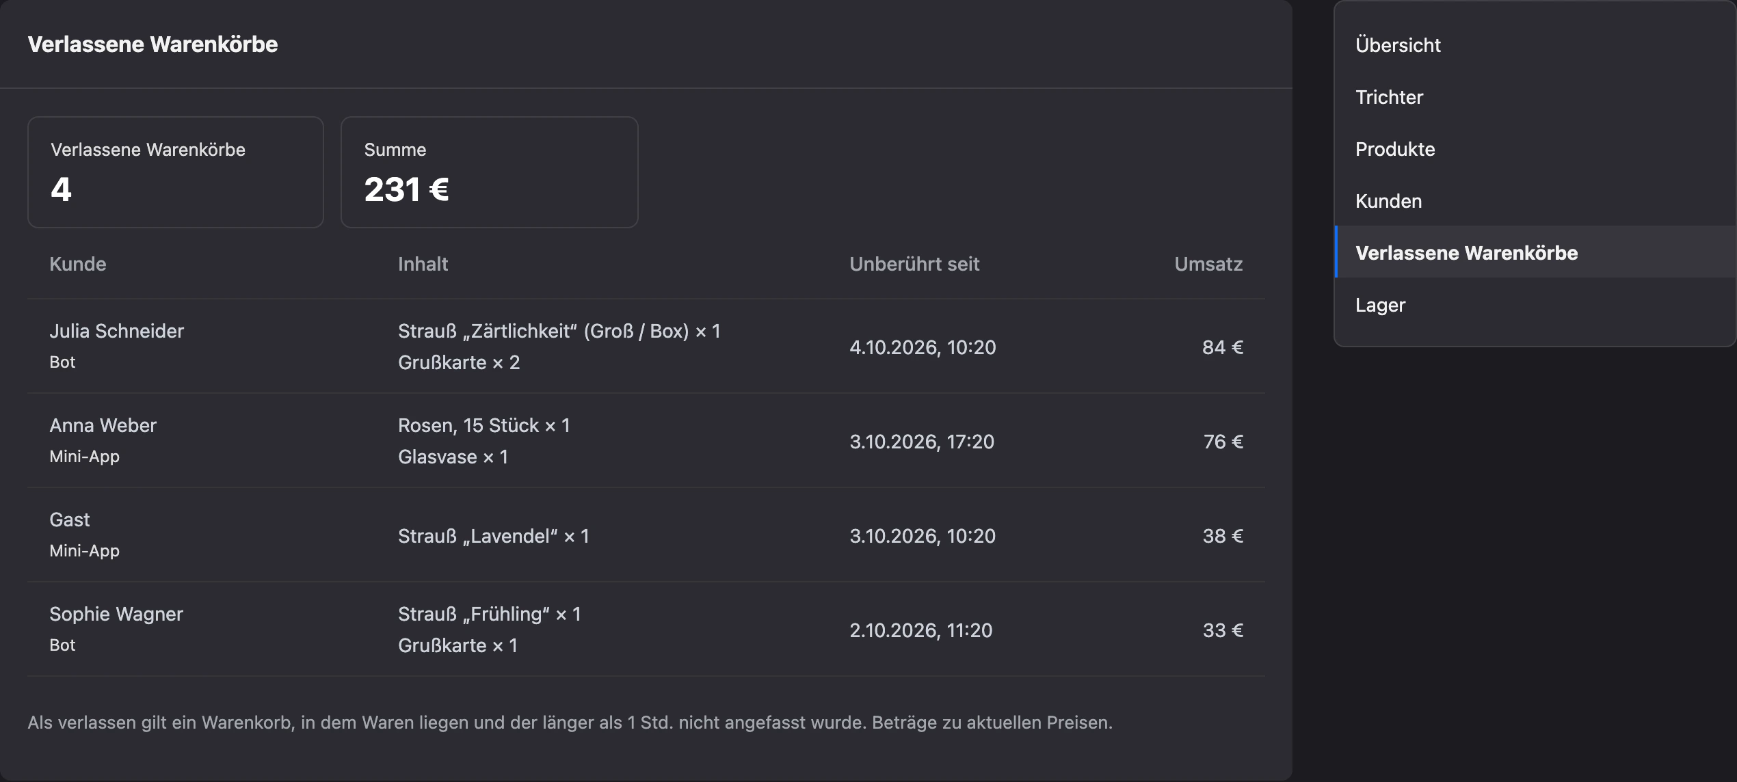
Task: Open the Gast customer entry
Action: (69, 520)
